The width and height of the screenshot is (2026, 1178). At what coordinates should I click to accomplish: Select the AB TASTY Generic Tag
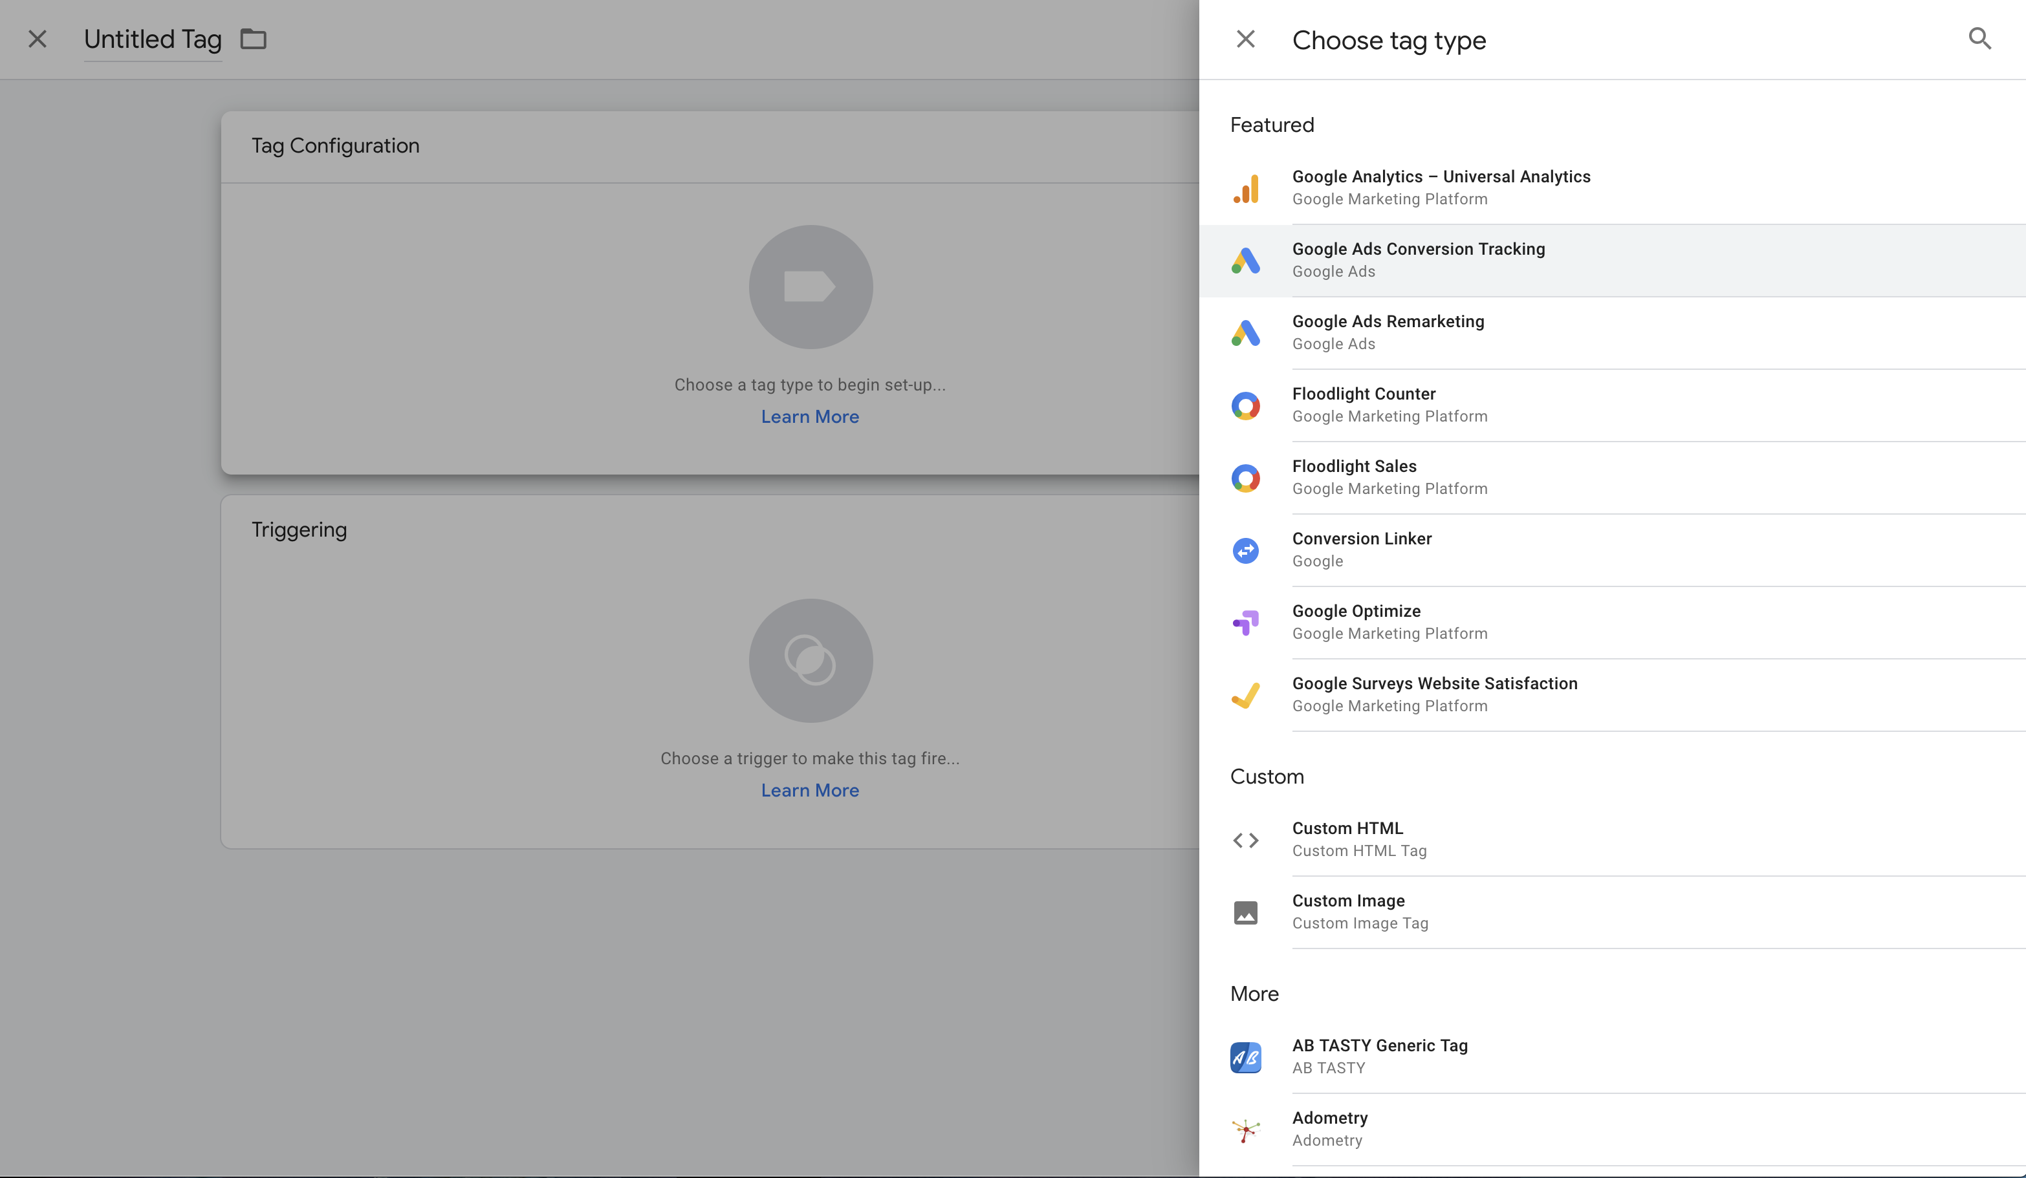pos(1612,1056)
